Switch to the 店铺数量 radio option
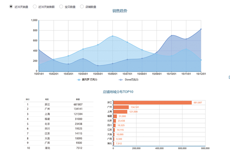 (82, 7)
